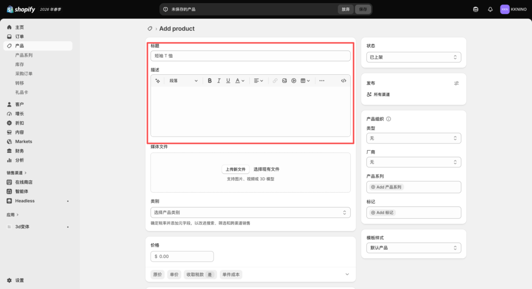Click the insert link icon
532x289 pixels.
click(275, 81)
